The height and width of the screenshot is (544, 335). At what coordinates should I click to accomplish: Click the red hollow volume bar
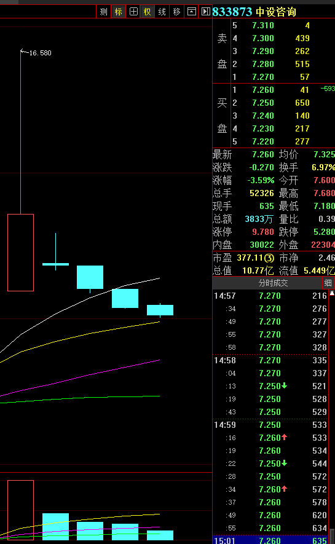(20, 510)
